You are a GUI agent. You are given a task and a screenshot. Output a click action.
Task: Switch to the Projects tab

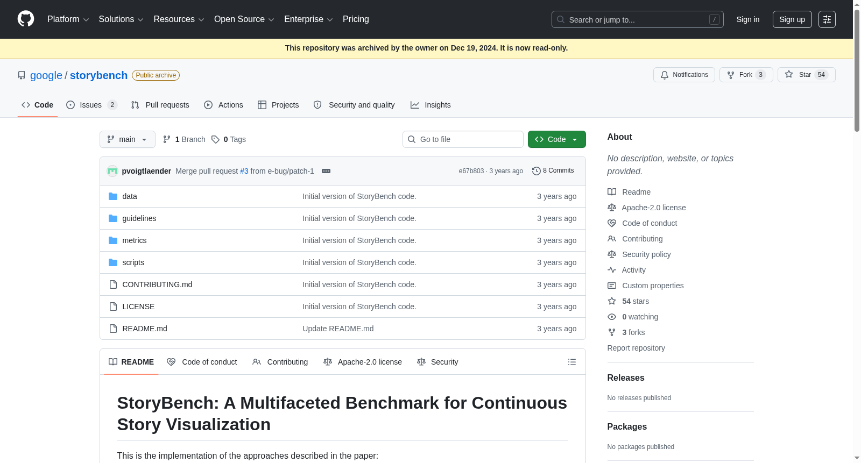click(x=278, y=105)
